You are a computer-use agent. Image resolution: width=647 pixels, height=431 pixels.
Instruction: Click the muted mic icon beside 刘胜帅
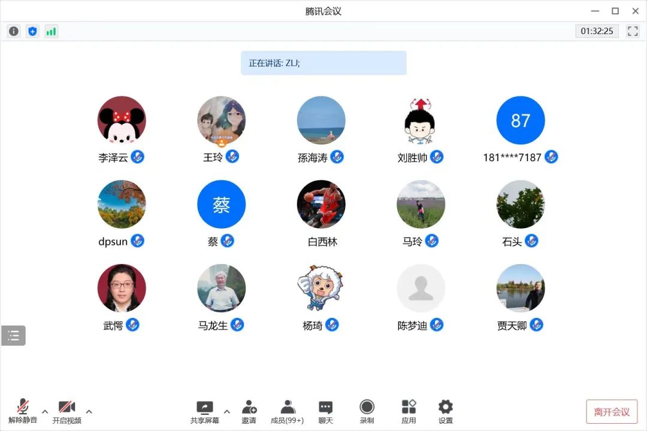click(437, 157)
